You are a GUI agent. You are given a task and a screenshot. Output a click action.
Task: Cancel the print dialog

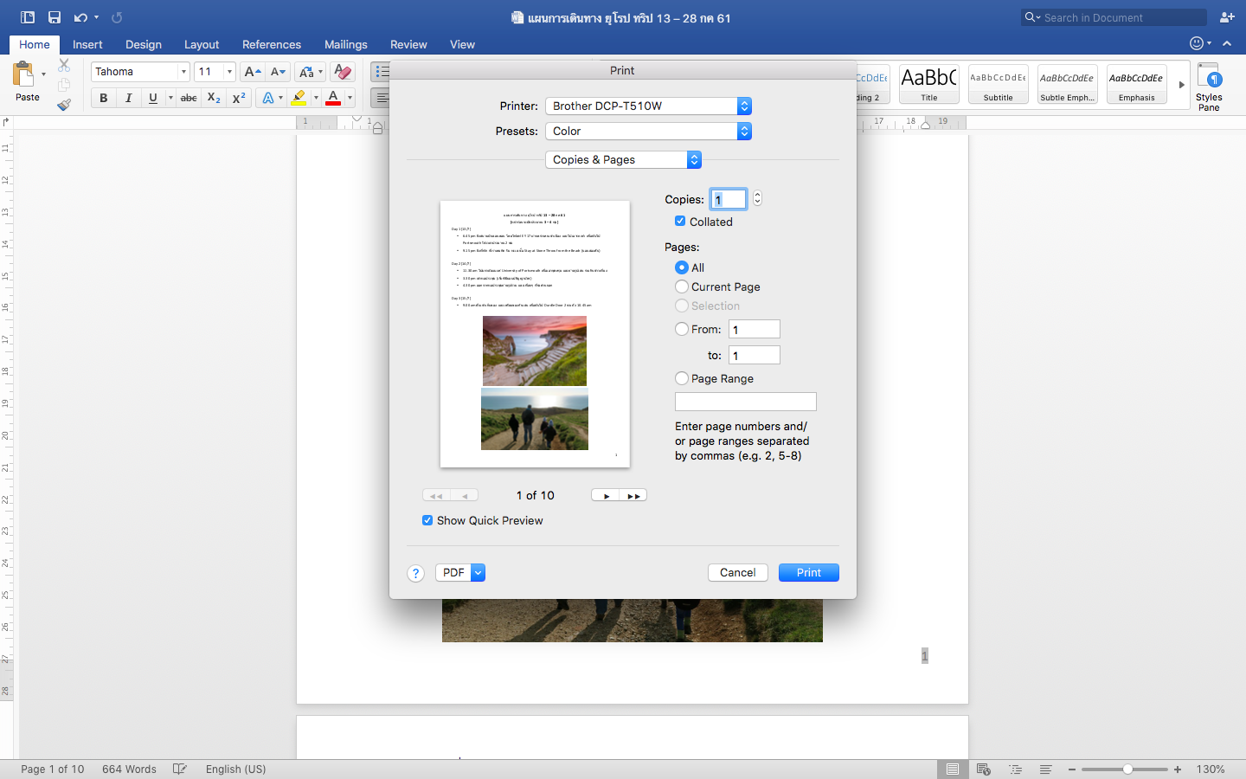point(737,572)
